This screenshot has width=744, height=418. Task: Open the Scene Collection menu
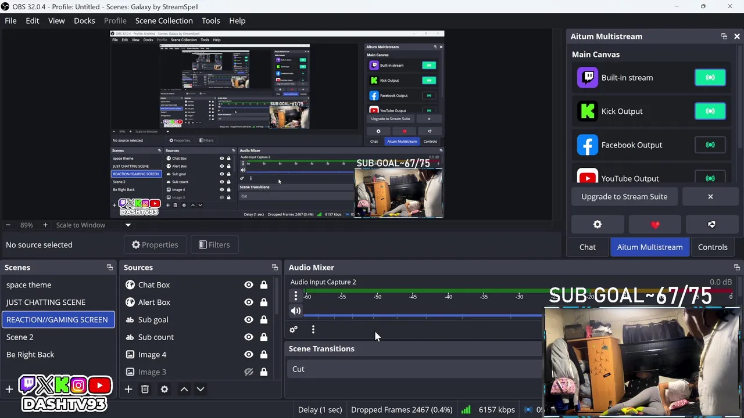(x=164, y=20)
